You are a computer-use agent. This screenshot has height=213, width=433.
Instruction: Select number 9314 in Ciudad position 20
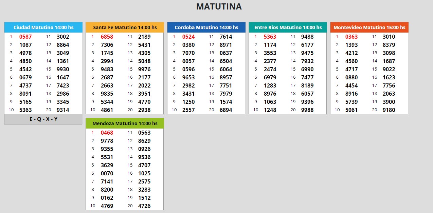tap(63, 110)
